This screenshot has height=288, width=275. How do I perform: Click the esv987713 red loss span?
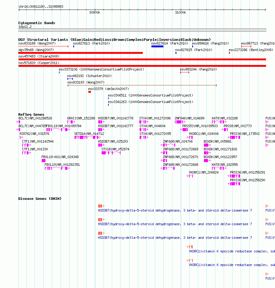pos(246,46)
